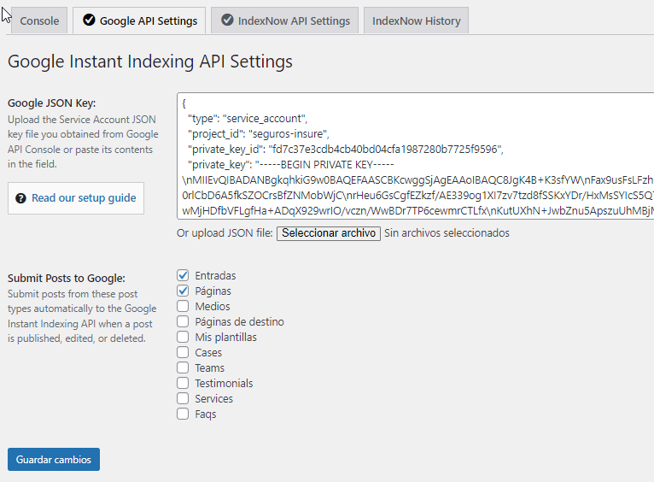Uncheck the Entradas checkbox

183,275
